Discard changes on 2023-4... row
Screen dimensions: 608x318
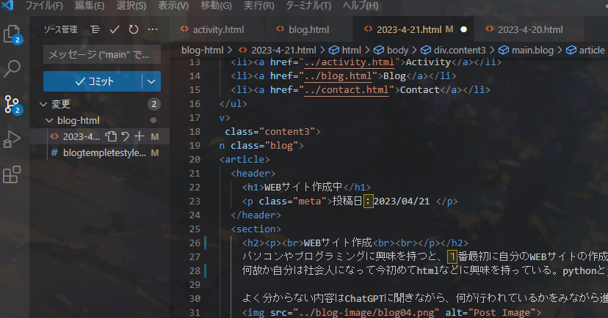tap(126, 136)
